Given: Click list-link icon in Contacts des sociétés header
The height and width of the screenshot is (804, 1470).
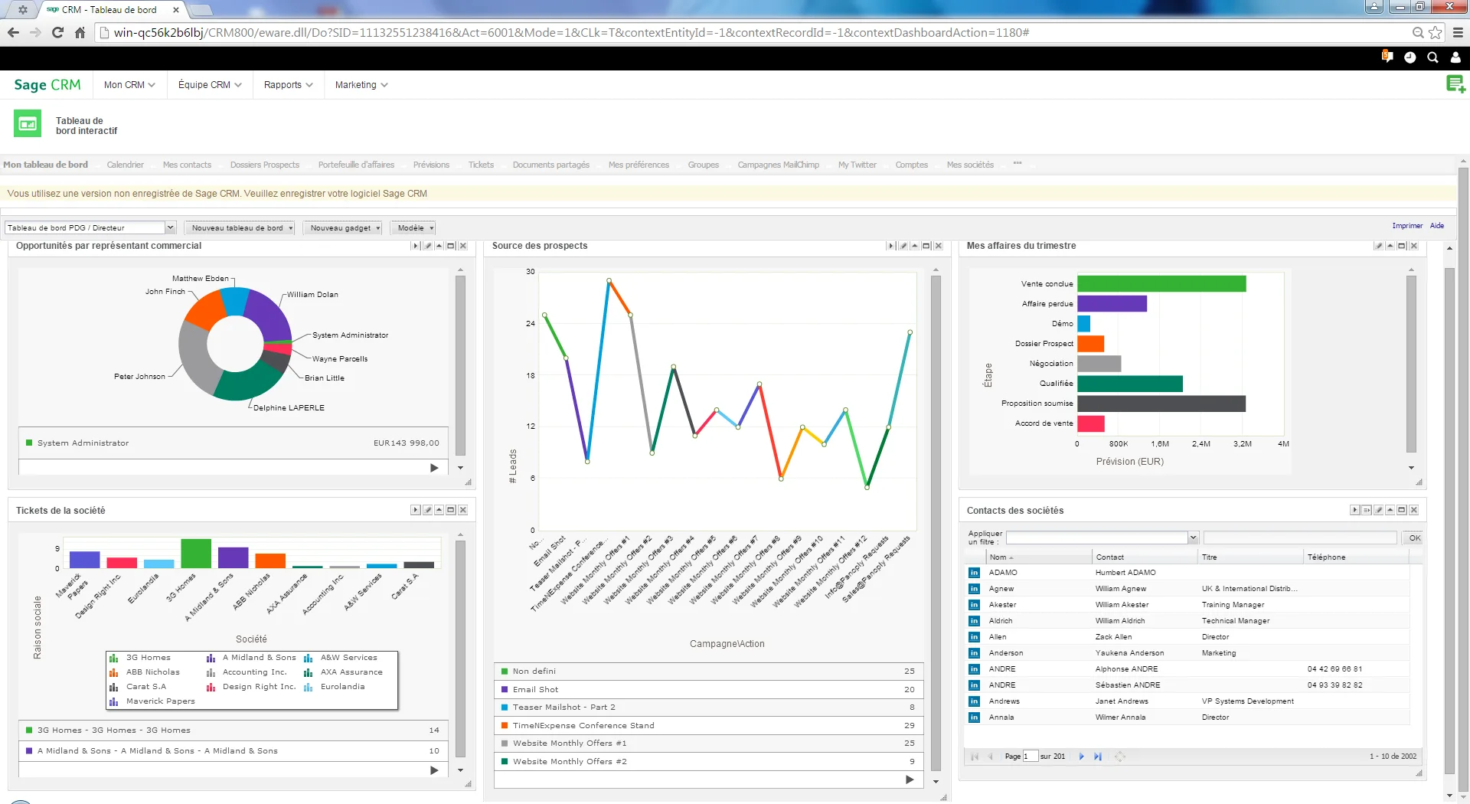Looking at the screenshot, I should point(1367,510).
